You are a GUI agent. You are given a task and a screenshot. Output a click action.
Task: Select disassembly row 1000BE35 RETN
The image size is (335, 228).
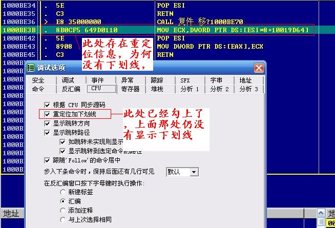click(160, 14)
